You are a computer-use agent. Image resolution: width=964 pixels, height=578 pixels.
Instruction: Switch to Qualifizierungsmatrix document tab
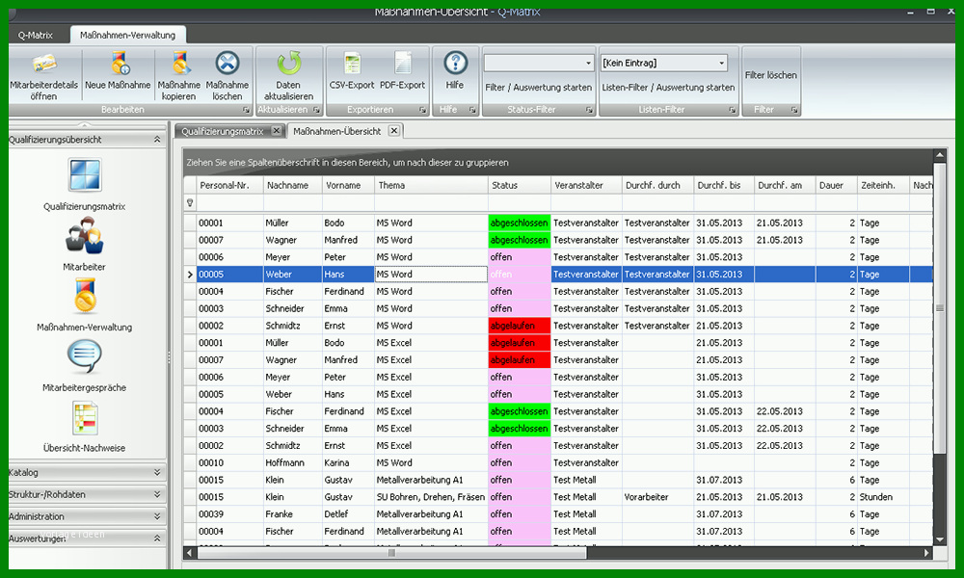tap(223, 131)
